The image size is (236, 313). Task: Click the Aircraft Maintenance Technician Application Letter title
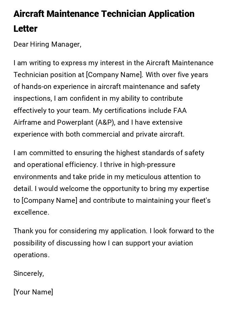point(104,14)
